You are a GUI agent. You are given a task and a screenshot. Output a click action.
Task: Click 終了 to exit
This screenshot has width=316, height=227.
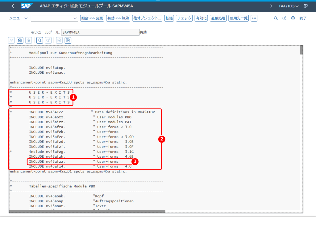[303, 18]
